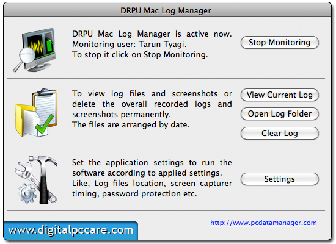
Task: Click the yellow folder icon
Action: pos(24,120)
